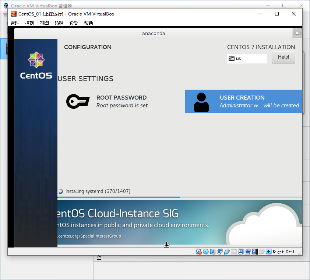Viewport: 310px width, 280px height.
Task: Click the Installing systemd (670/1407) status text
Action: (98, 191)
